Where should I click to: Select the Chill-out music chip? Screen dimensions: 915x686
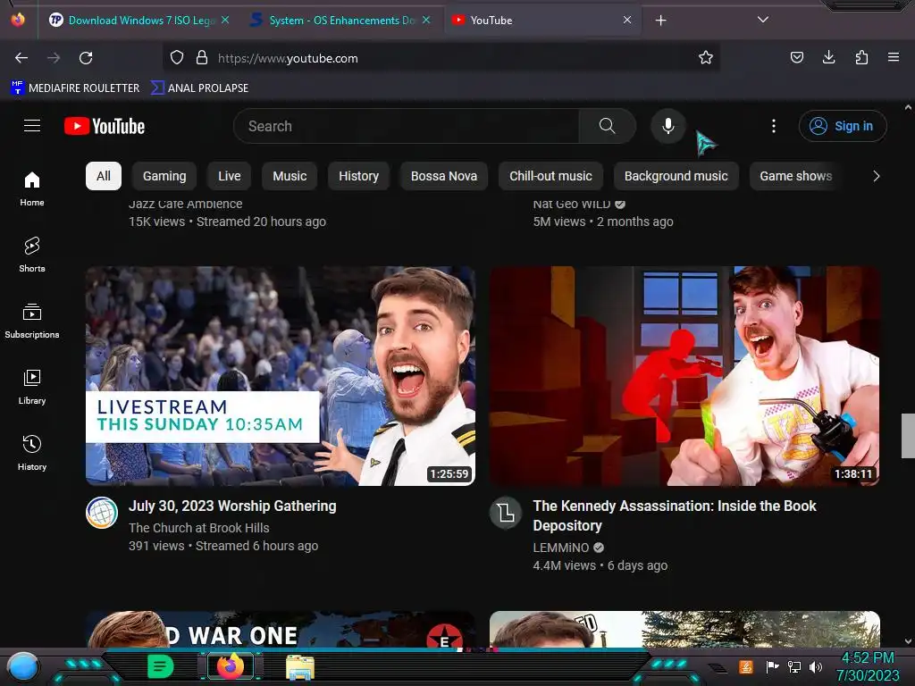(550, 176)
